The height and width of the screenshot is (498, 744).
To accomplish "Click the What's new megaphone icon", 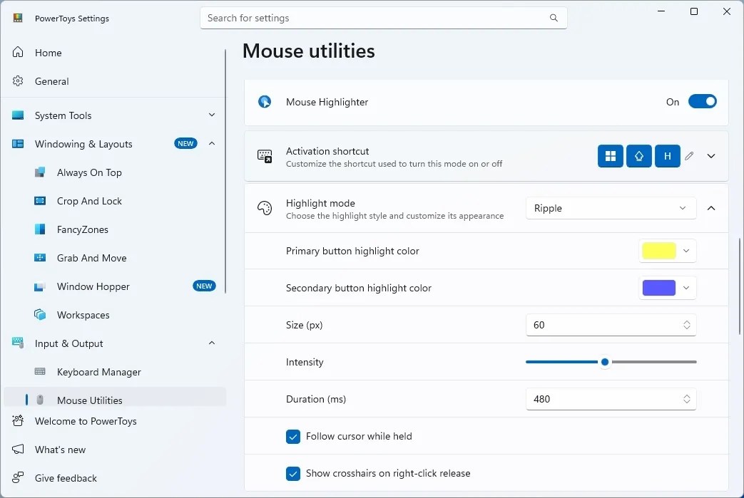I will click(18, 449).
